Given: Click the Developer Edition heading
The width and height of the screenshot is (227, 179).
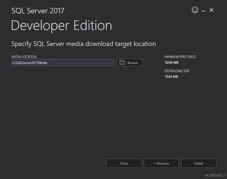Looking at the screenshot, I should coord(61,25).
